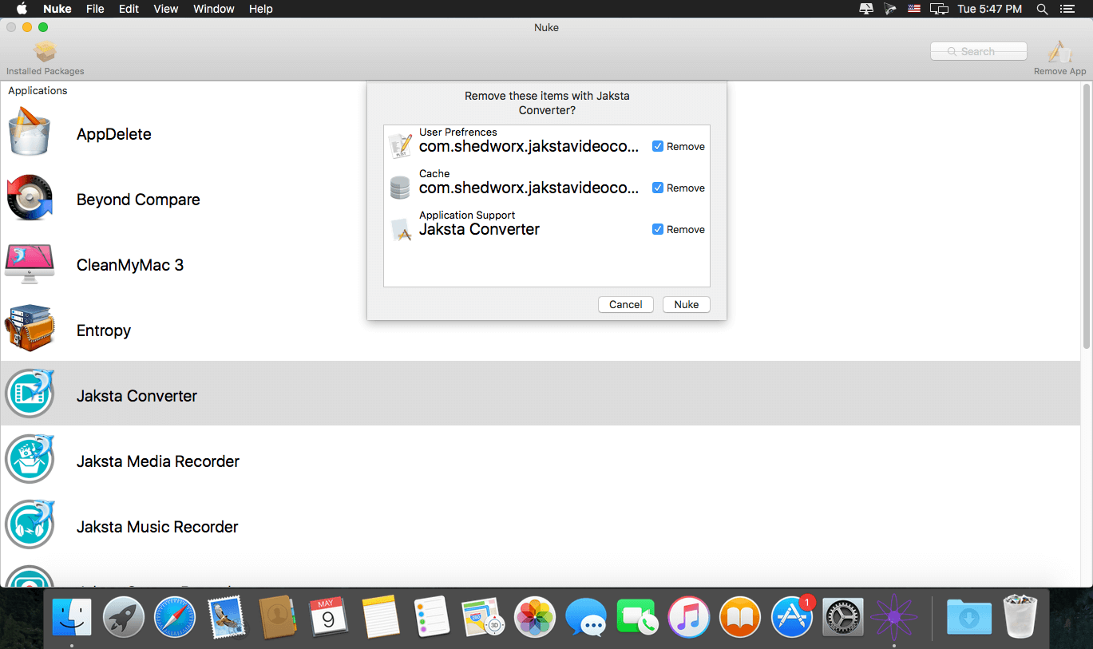Select the Cache com.shedworx.jakstavideoco... entry
The height and width of the screenshot is (649, 1093).
[547, 188]
